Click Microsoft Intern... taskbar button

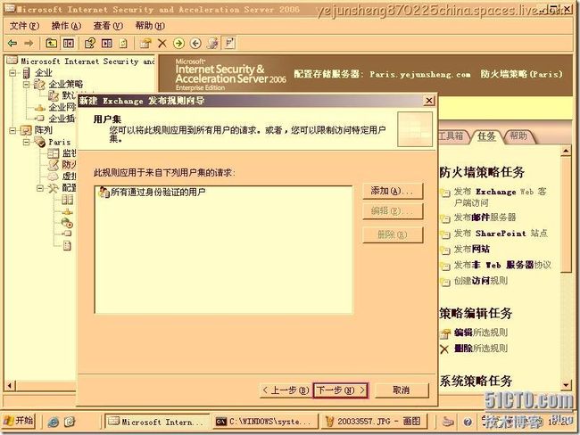tap(158, 422)
